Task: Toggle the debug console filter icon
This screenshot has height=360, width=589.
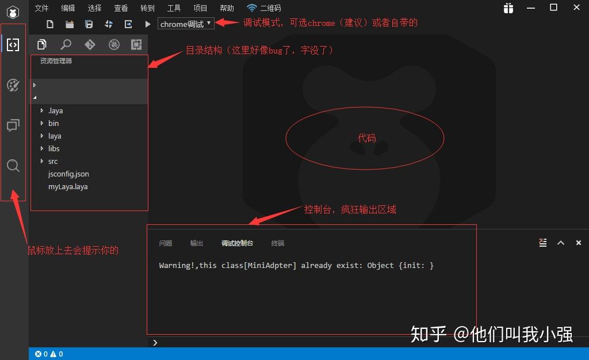Action: coord(542,242)
